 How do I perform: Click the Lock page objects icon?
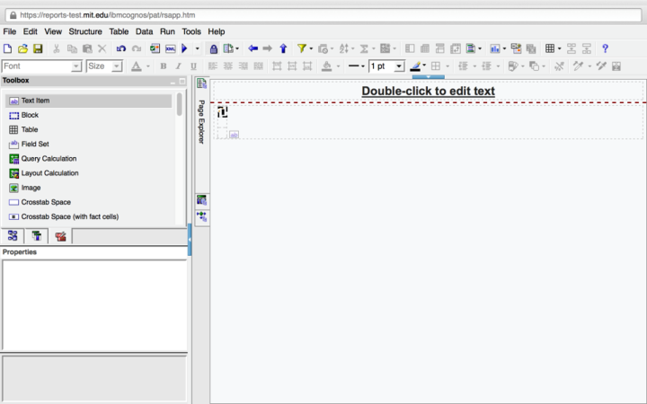[213, 48]
